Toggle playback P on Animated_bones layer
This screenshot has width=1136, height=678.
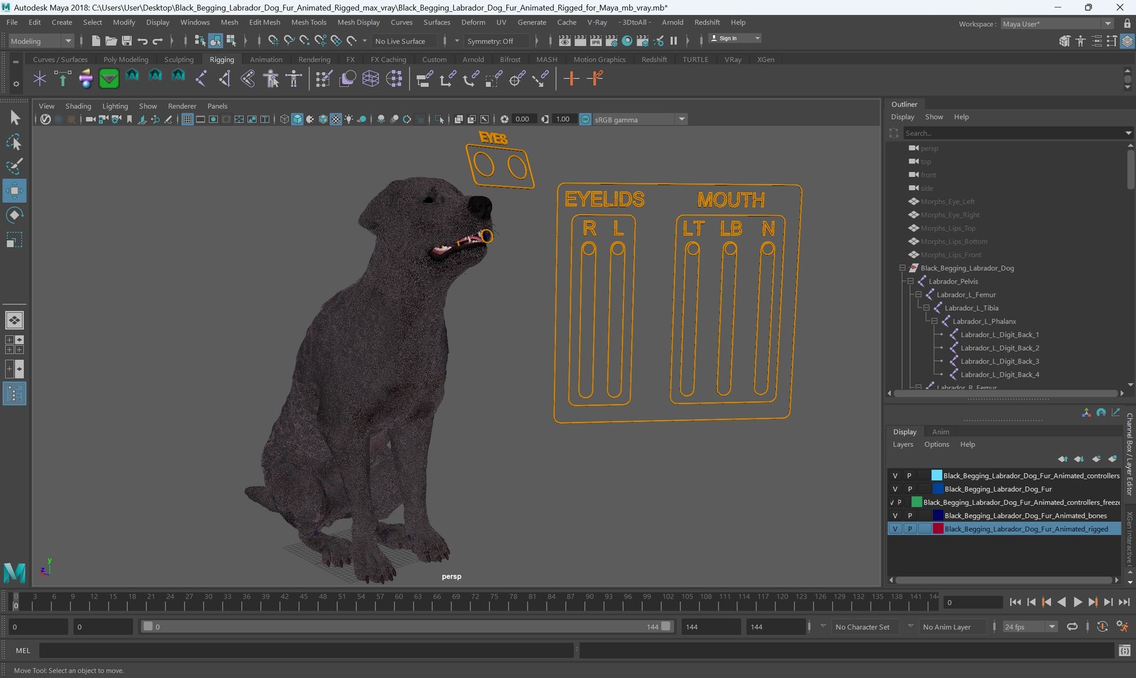909,515
